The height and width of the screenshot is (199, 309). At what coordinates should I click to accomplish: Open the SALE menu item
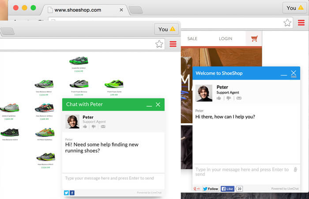click(x=192, y=39)
